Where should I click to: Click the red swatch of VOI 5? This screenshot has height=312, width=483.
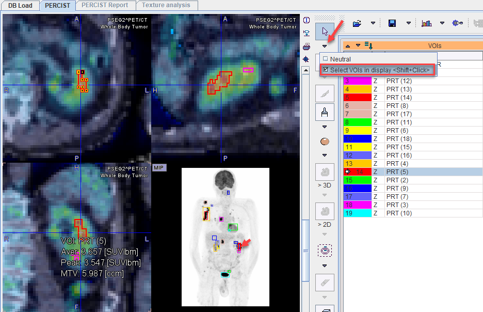tap(357, 98)
